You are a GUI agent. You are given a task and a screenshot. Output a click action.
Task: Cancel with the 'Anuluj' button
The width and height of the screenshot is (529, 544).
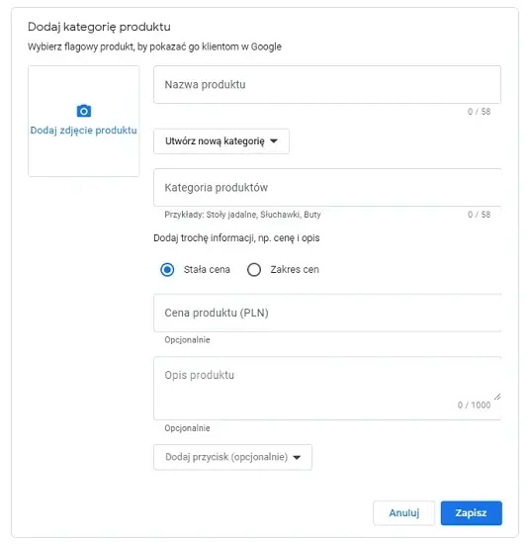[x=404, y=512]
